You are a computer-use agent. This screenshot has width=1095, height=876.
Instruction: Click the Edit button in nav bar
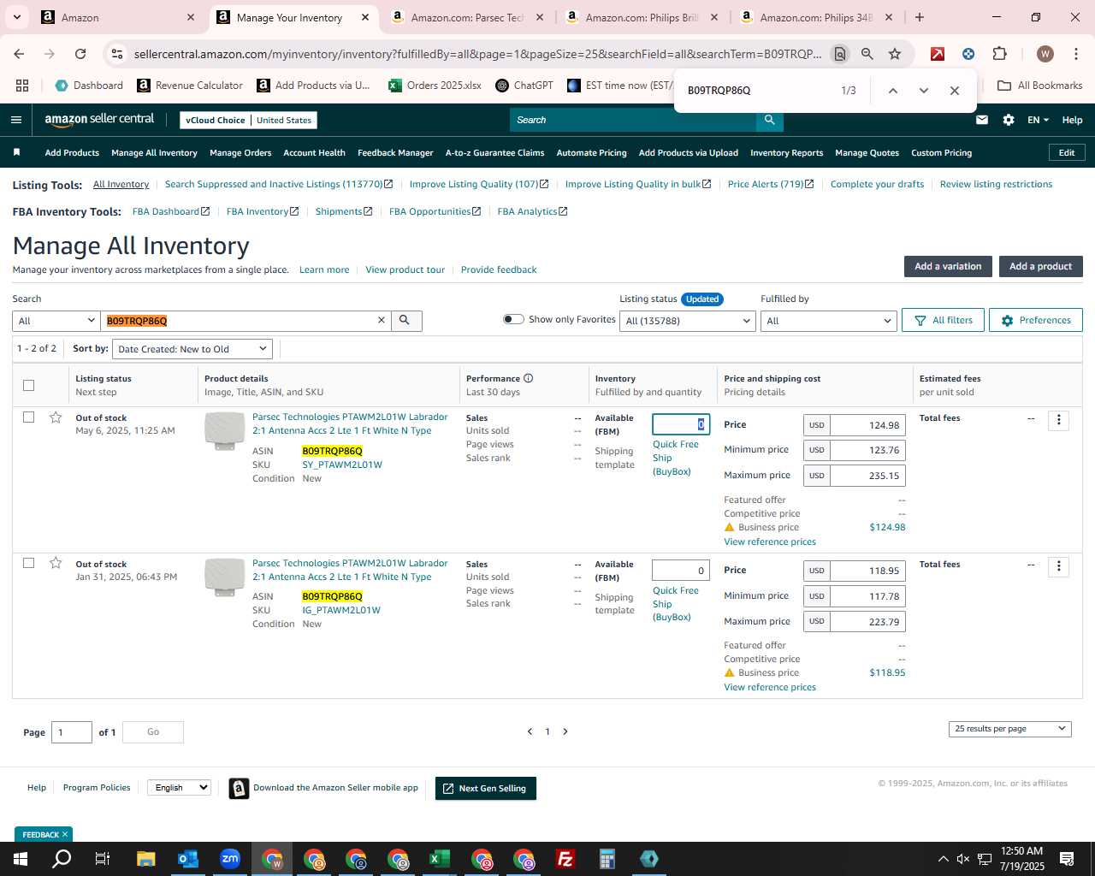1067,152
